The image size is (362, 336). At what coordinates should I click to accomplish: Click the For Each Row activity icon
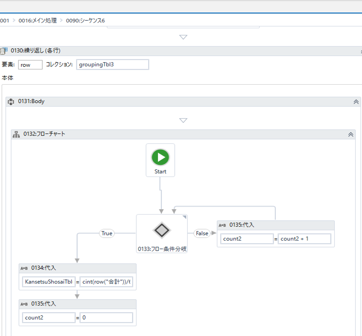pos(3,51)
